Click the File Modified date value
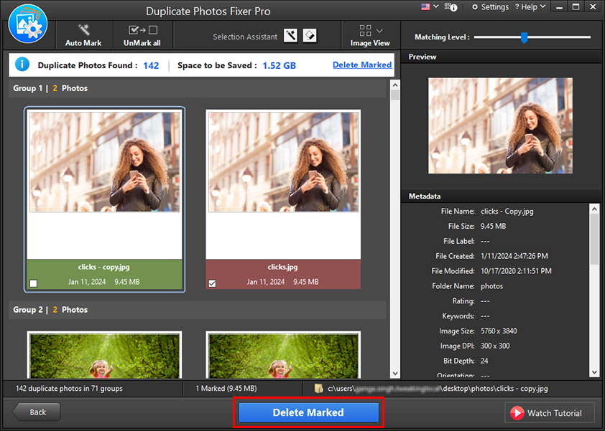 click(x=516, y=271)
